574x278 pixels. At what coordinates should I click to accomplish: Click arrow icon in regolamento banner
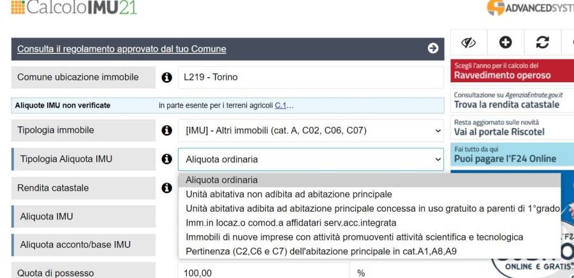pyautogui.click(x=433, y=48)
